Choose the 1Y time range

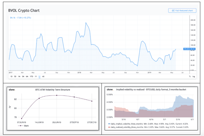[x=36, y=76]
